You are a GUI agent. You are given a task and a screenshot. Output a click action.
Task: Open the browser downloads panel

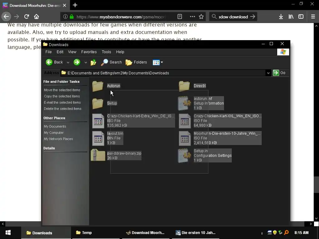(x=281, y=17)
